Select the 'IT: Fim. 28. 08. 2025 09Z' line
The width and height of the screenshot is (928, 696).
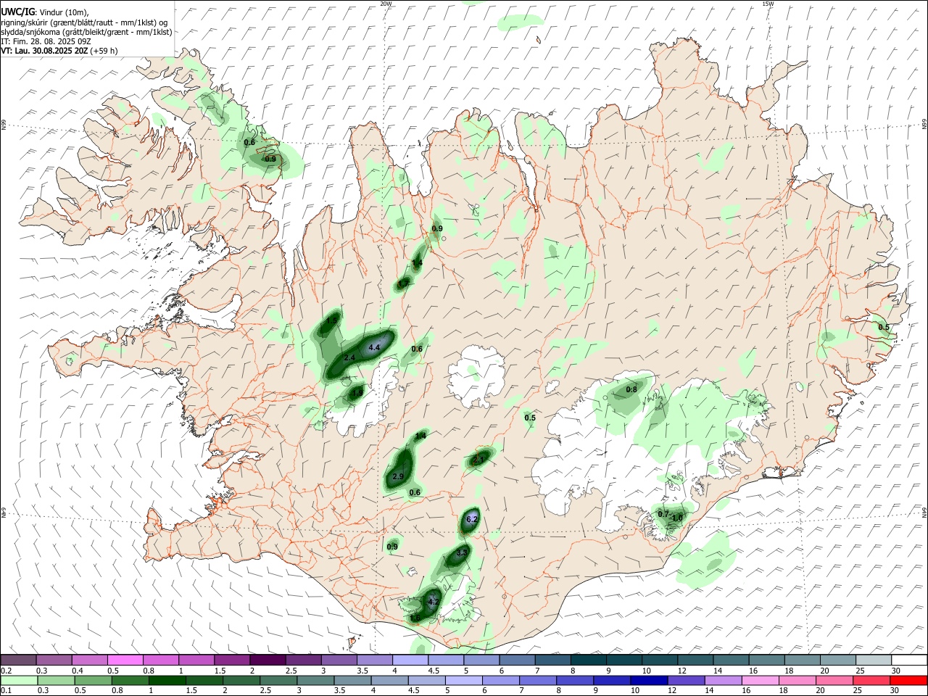(x=47, y=41)
